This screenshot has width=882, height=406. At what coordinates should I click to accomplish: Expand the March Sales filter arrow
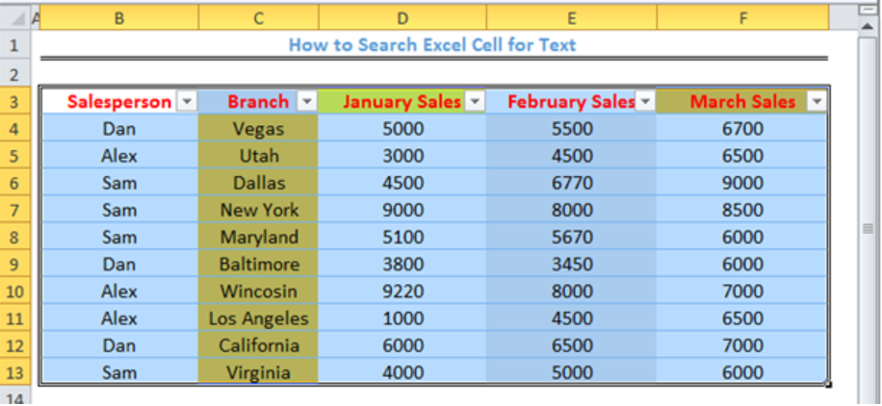coord(817,102)
